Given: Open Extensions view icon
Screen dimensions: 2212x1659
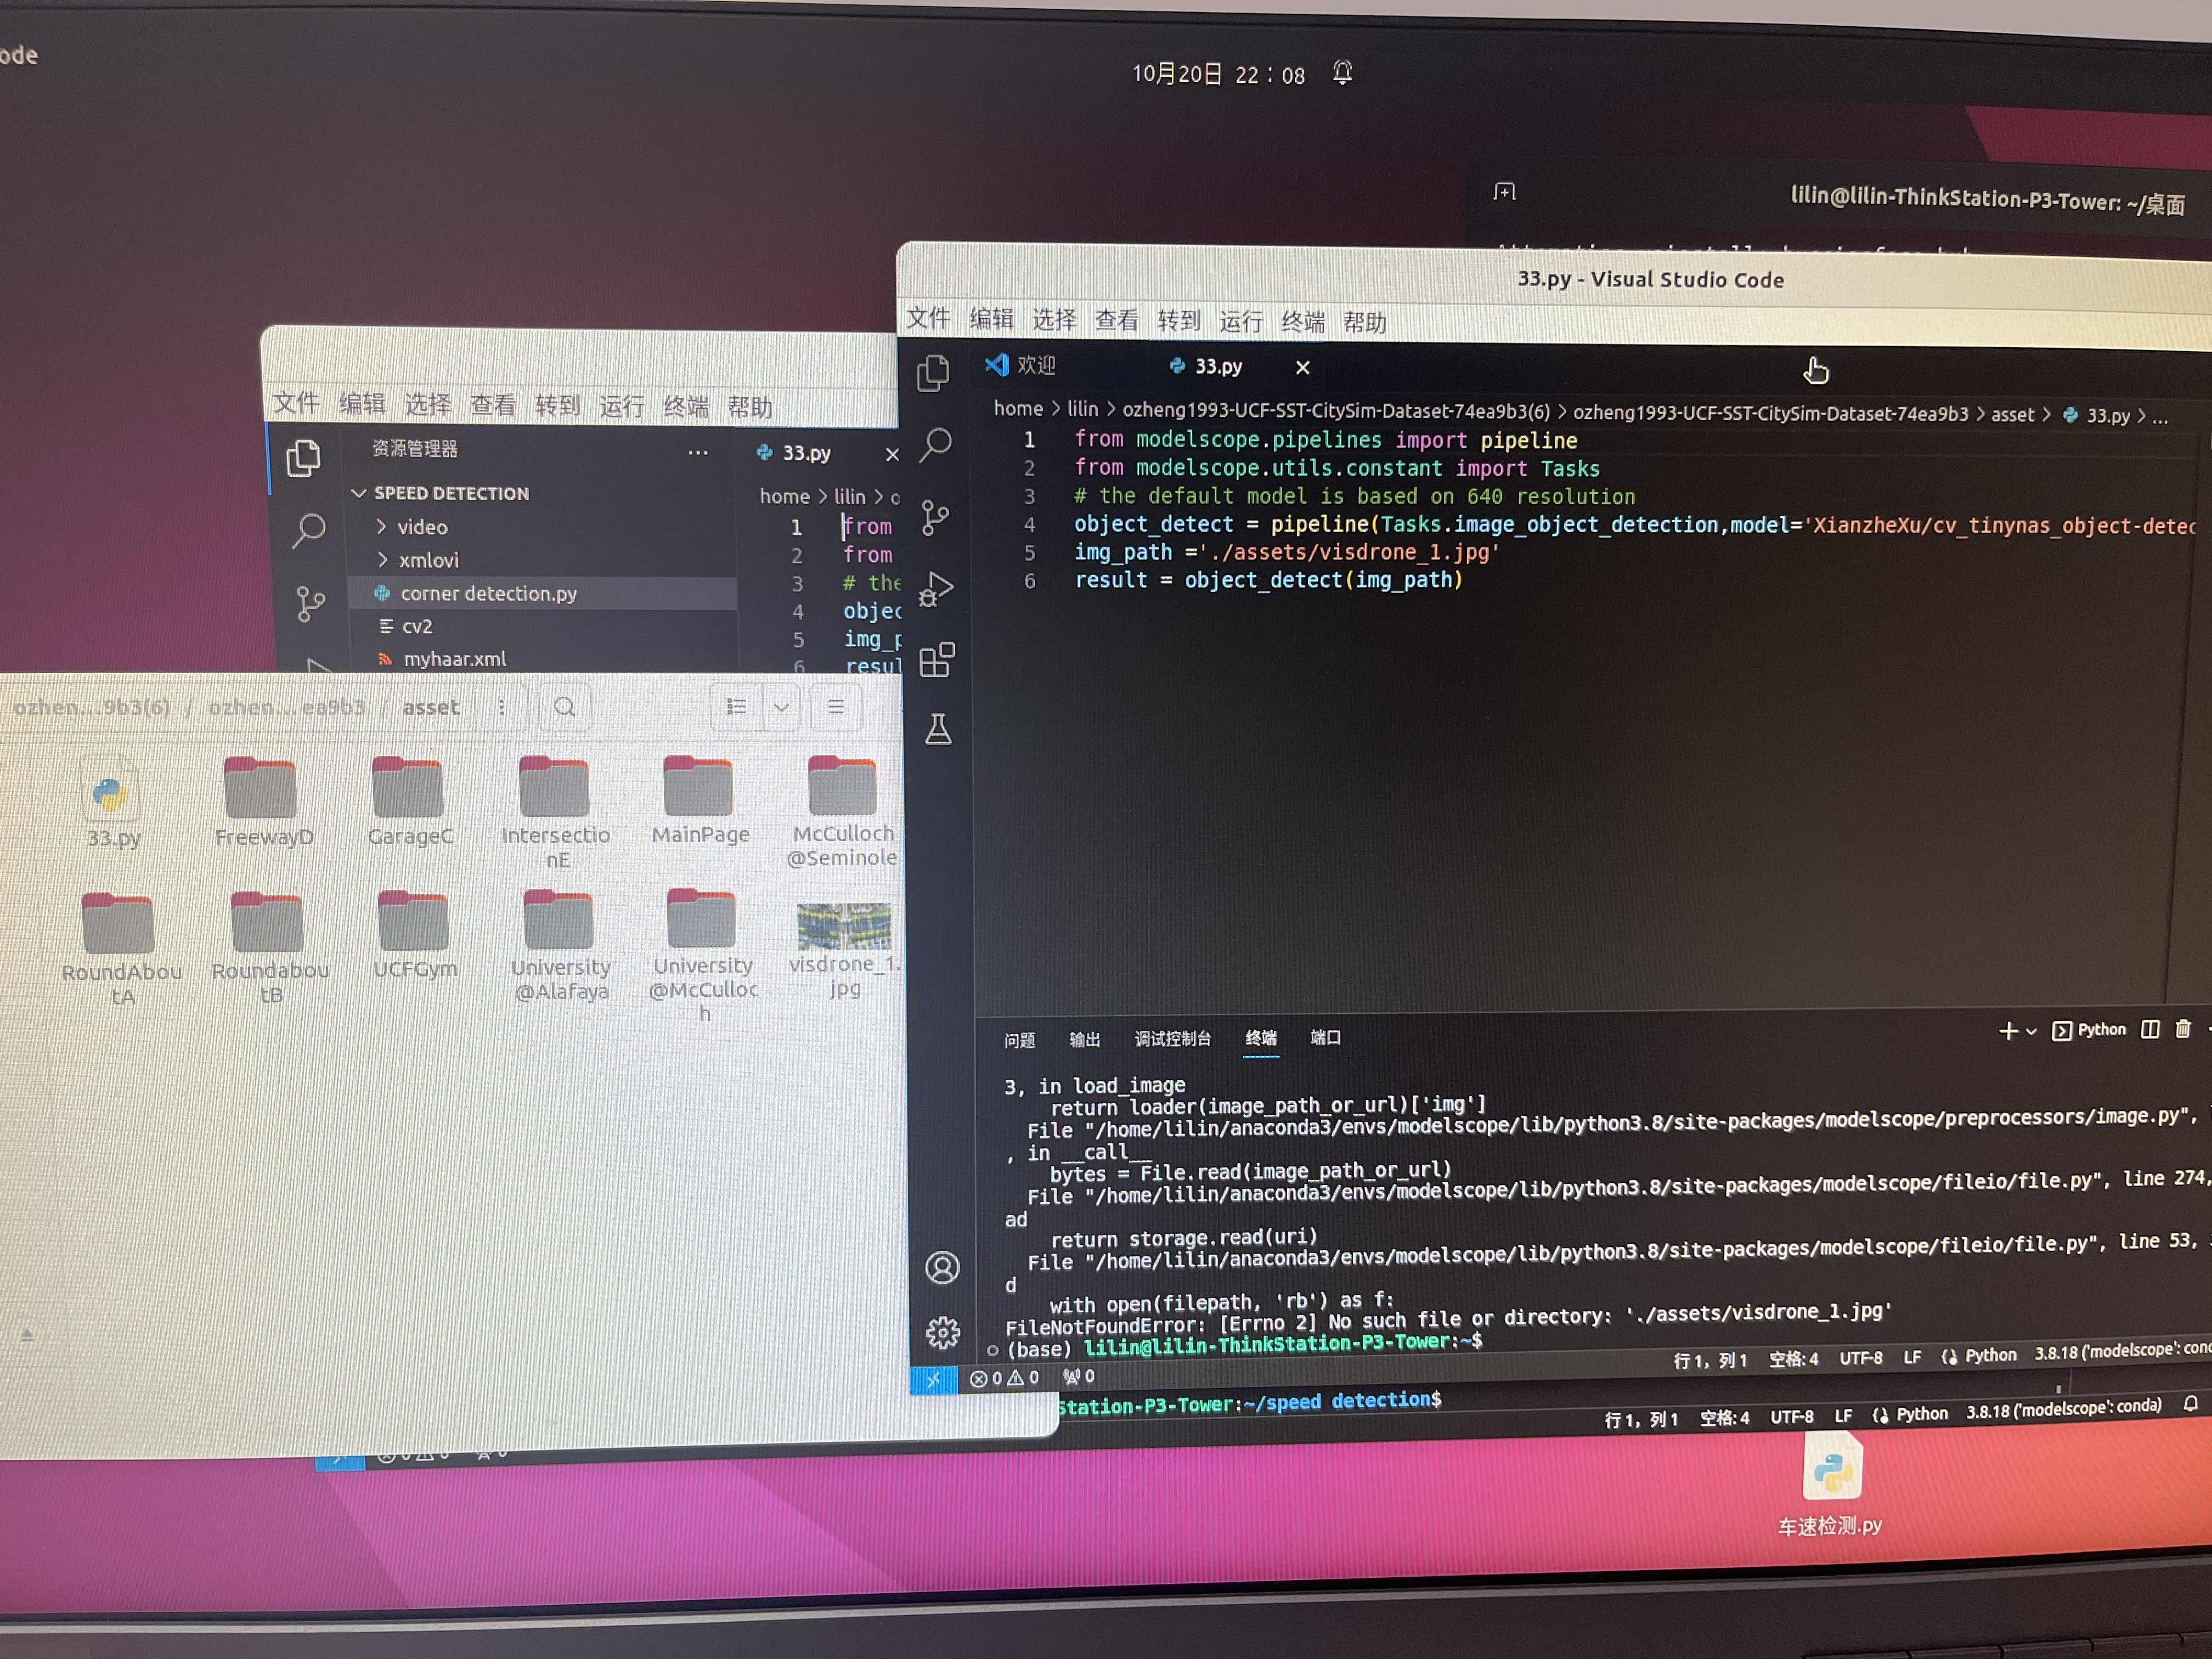Looking at the screenshot, I should pos(937,660).
